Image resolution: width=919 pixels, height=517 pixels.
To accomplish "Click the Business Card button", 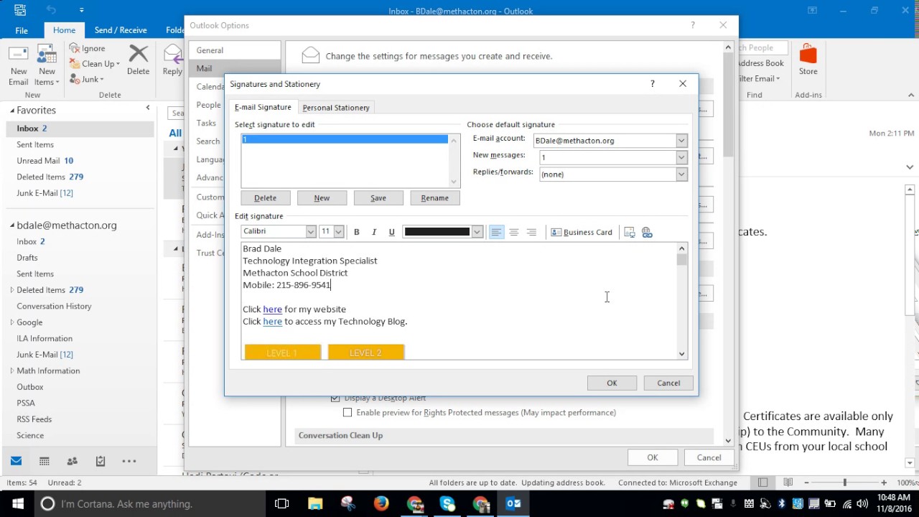I will pyautogui.click(x=582, y=232).
